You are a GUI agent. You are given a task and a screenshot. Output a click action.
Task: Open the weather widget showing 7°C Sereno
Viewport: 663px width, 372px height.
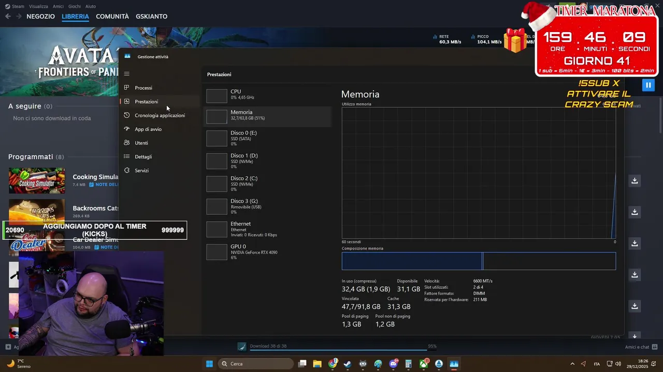pos(18,364)
